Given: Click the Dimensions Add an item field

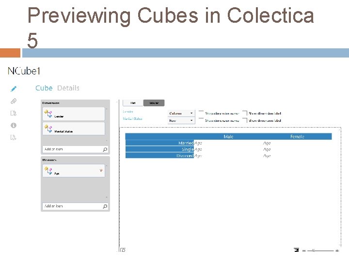Looking at the screenshot, I should (75, 149).
